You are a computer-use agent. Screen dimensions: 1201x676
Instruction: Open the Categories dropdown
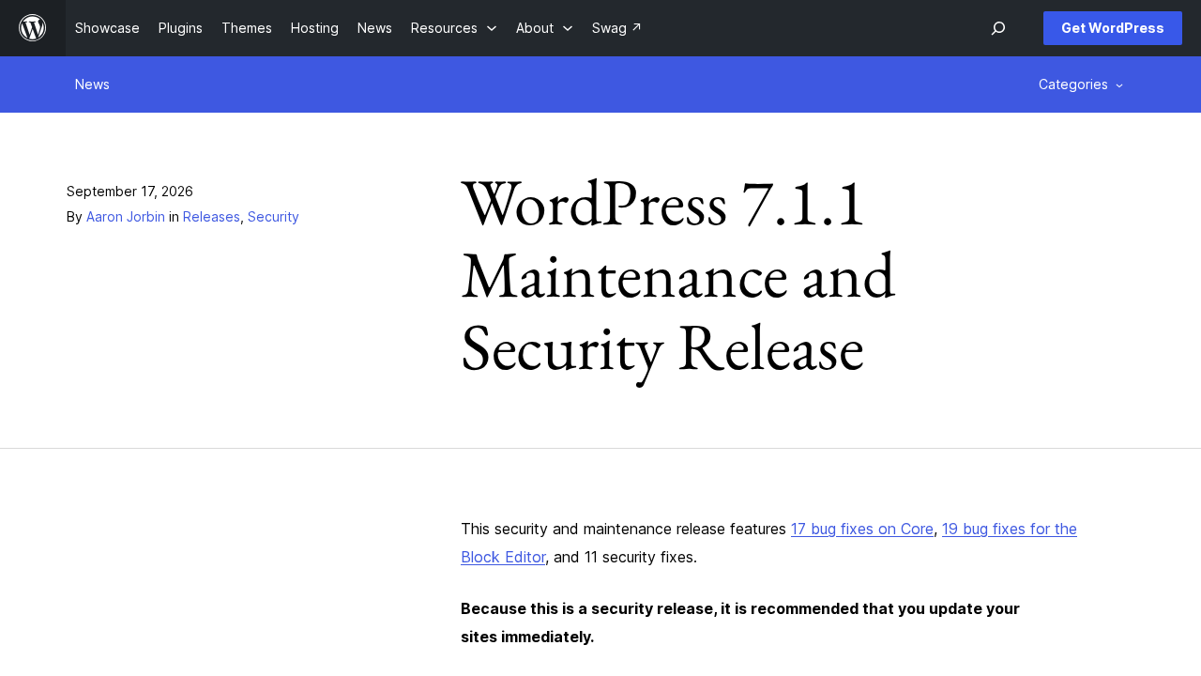pos(1081,84)
